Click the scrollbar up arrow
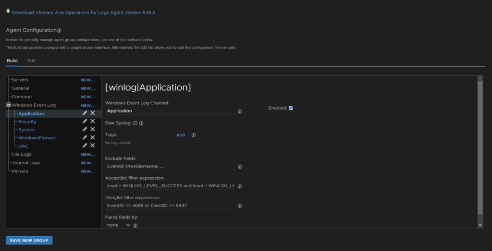The height and width of the screenshot is (251, 492). click(480, 78)
